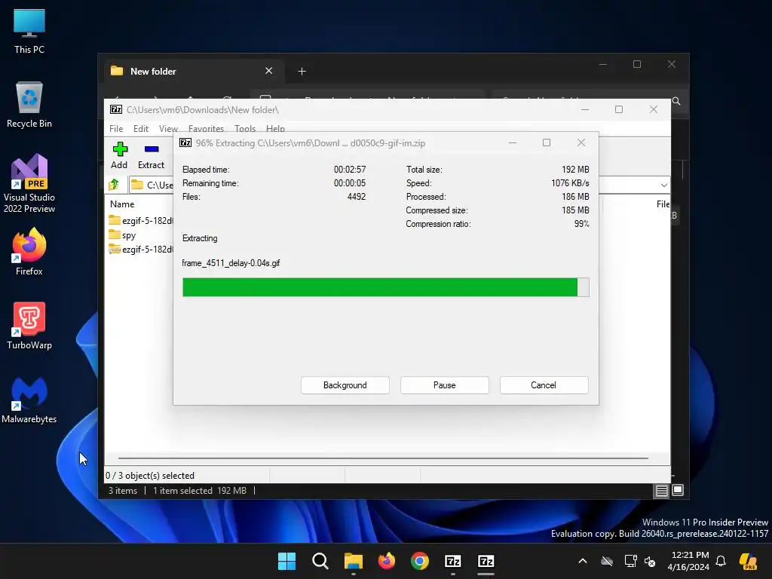
Task: Switch Explorer to large thumbnails view icon
Action: click(678, 490)
